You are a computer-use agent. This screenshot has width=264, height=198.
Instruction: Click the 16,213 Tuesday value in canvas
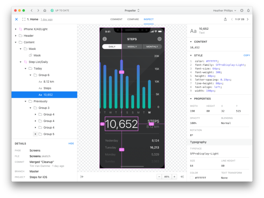tap(154, 147)
